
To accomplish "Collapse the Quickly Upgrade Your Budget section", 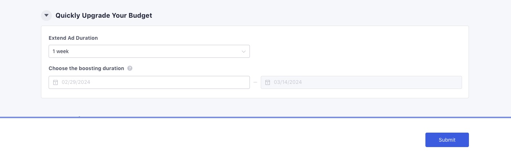I will tap(46, 16).
